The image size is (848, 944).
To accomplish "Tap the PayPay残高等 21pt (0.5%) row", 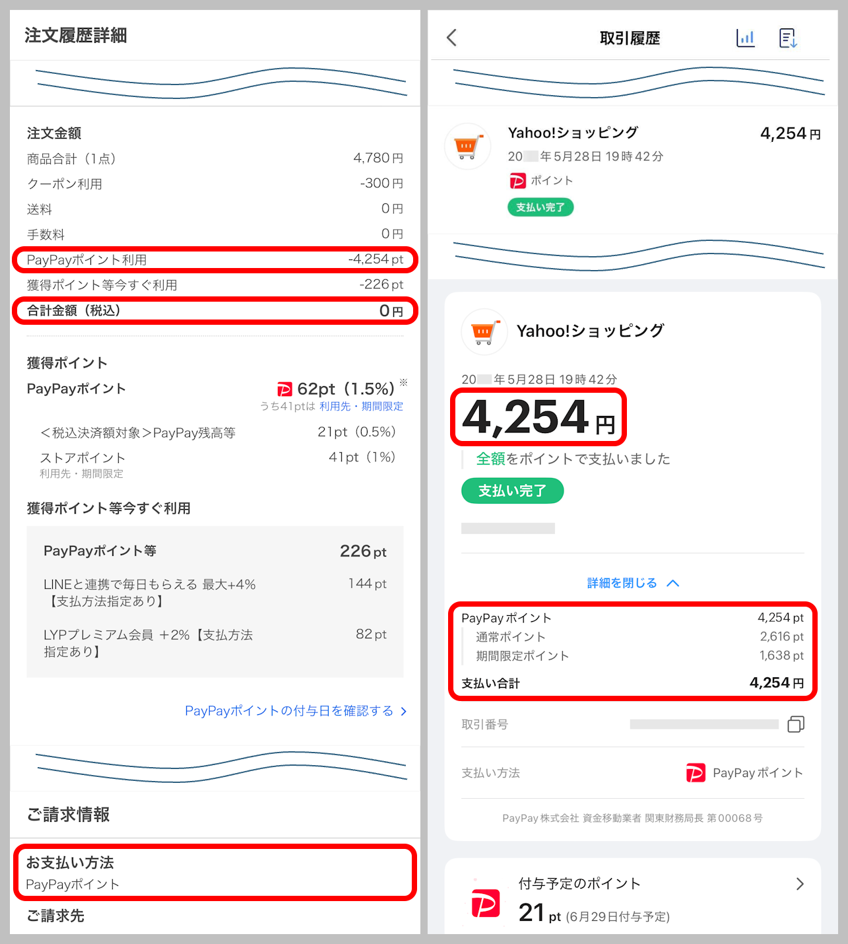I will pyautogui.click(x=218, y=432).
